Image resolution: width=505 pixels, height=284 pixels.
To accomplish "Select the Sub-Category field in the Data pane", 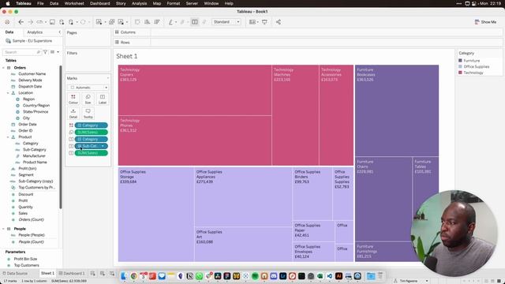I will pos(34,150).
